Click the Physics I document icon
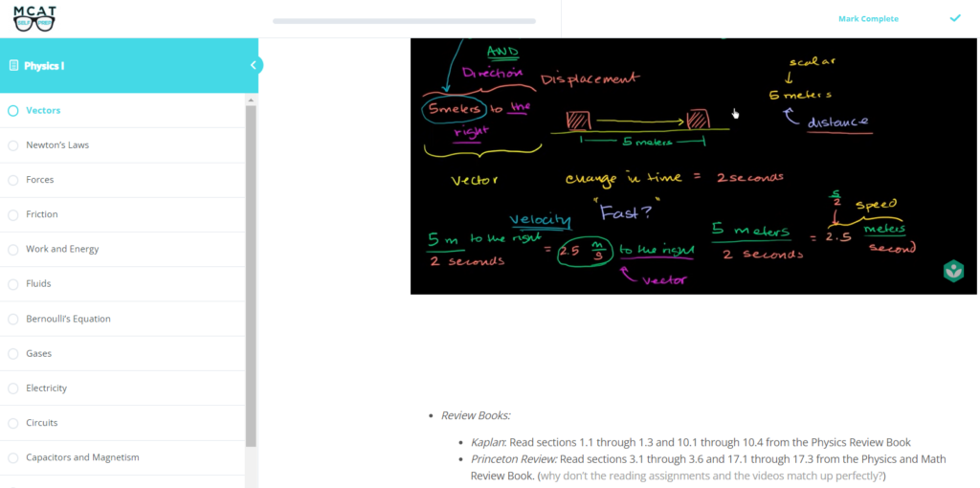Screen dimensions: 980x488 point(13,66)
